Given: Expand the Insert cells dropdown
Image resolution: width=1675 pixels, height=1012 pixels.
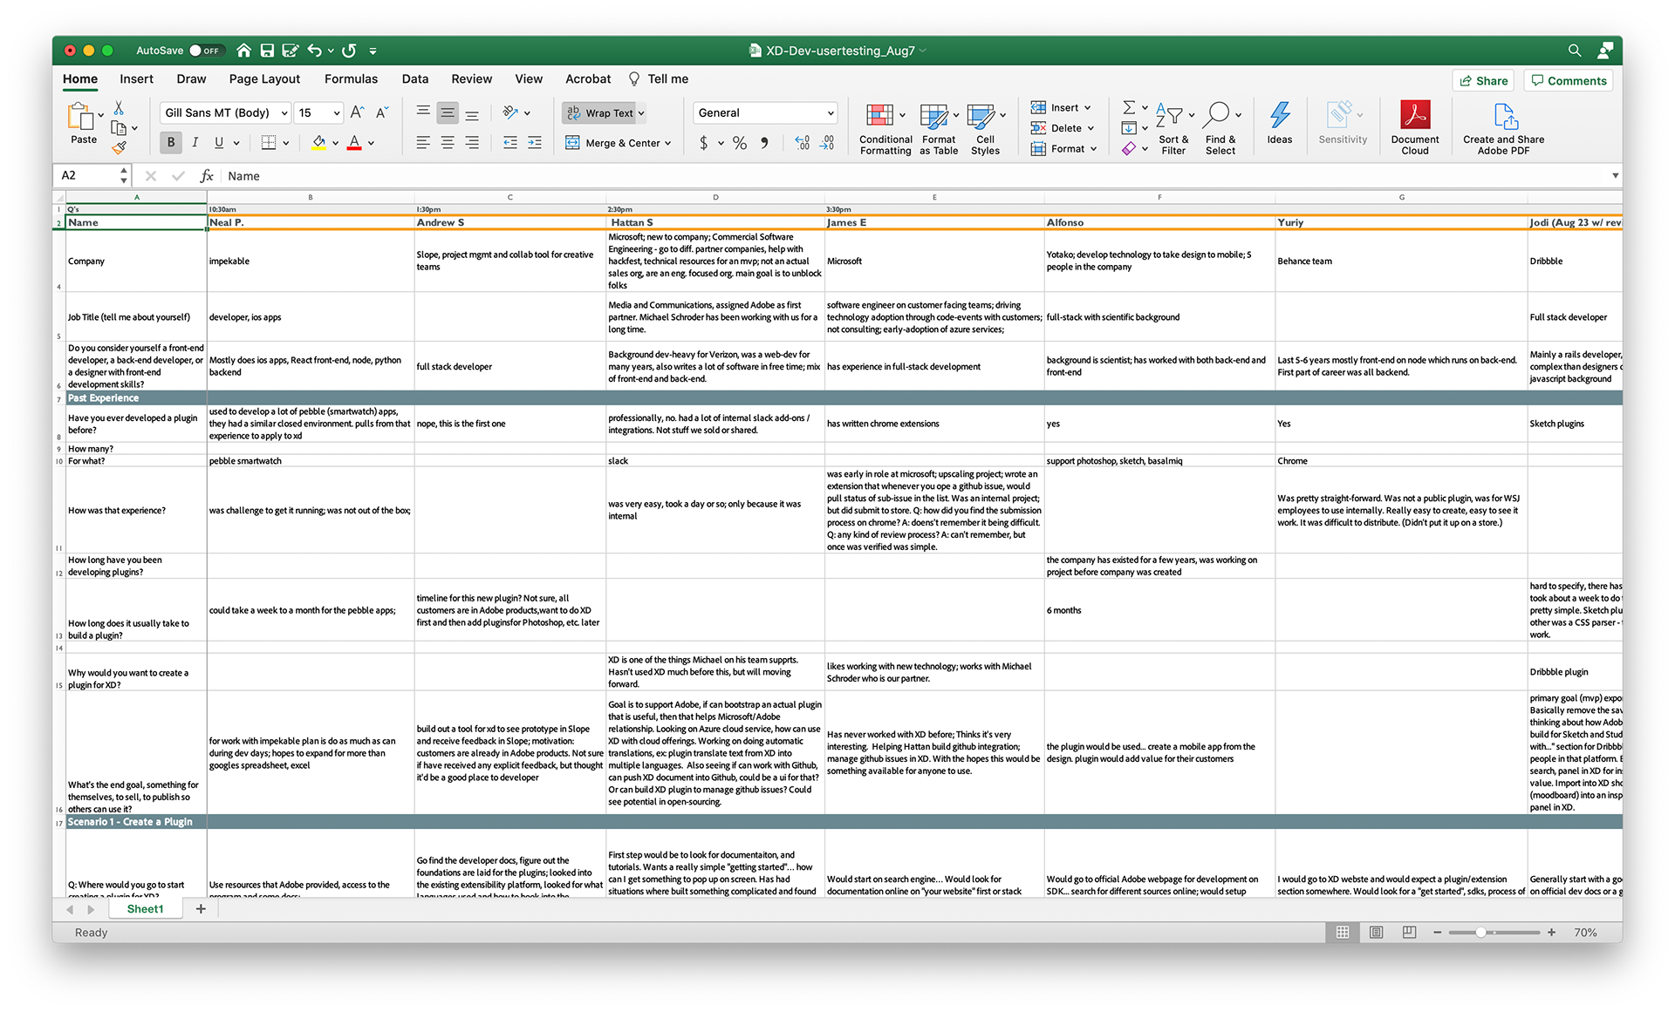Looking at the screenshot, I should point(1088,108).
